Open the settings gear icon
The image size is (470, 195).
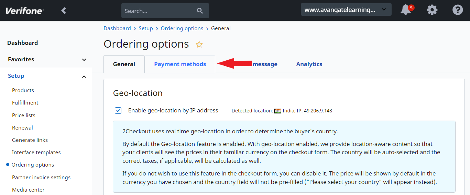[432, 10]
